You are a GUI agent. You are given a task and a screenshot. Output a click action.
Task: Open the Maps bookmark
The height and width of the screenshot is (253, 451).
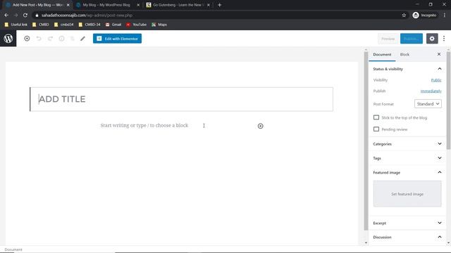tap(159, 25)
